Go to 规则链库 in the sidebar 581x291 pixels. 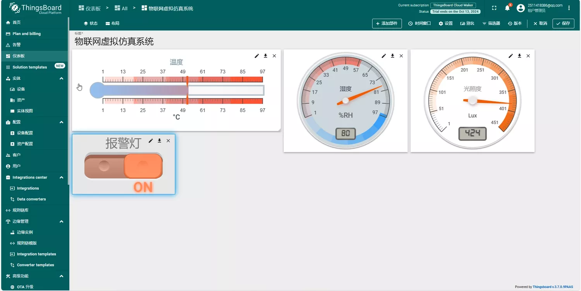20,210
